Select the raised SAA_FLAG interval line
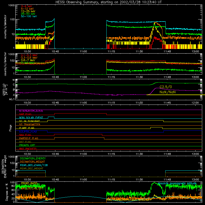The image size is (205, 205). pyautogui.click(x=78, y=134)
